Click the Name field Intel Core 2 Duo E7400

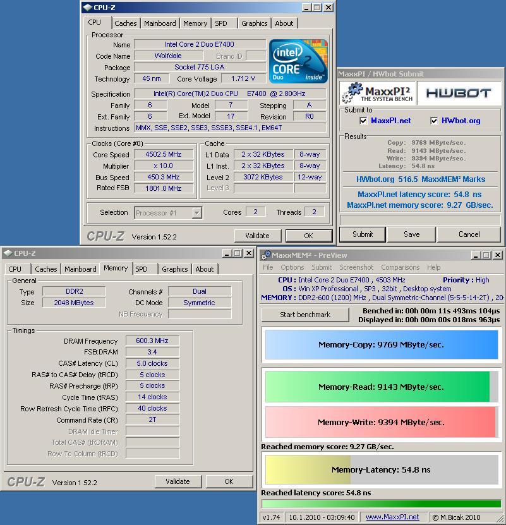[x=200, y=44]
